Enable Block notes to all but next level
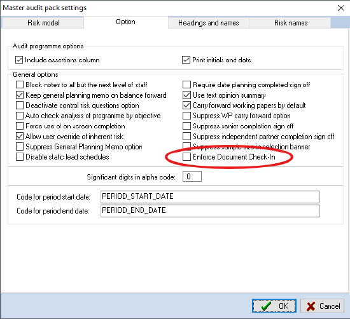The width and height of the screenshot is (350, 319). [x=20, y=85]
